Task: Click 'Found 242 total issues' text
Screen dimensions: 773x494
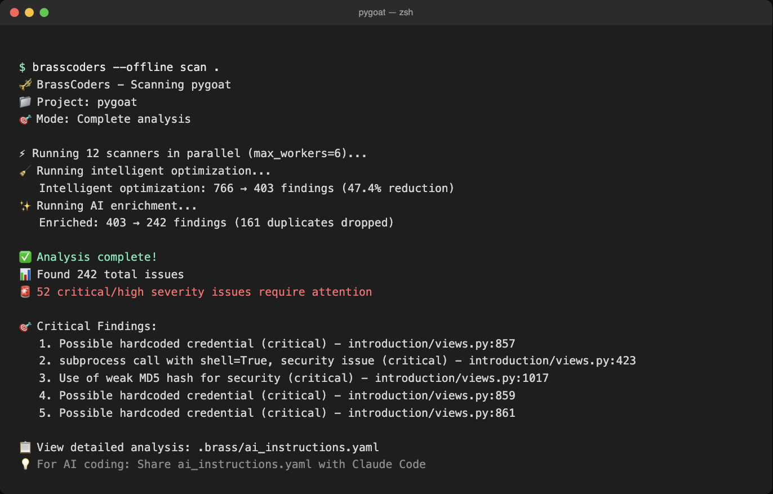Action: click(x=110, y=275)
